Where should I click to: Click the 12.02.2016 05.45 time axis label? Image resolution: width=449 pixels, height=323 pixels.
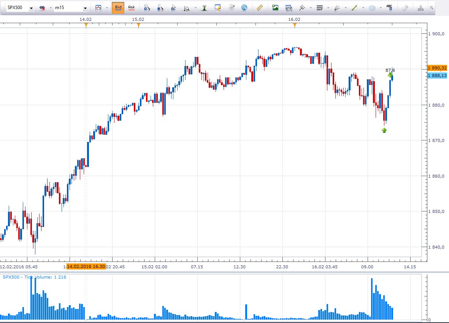pyautogui.click(x=19, y=267)
